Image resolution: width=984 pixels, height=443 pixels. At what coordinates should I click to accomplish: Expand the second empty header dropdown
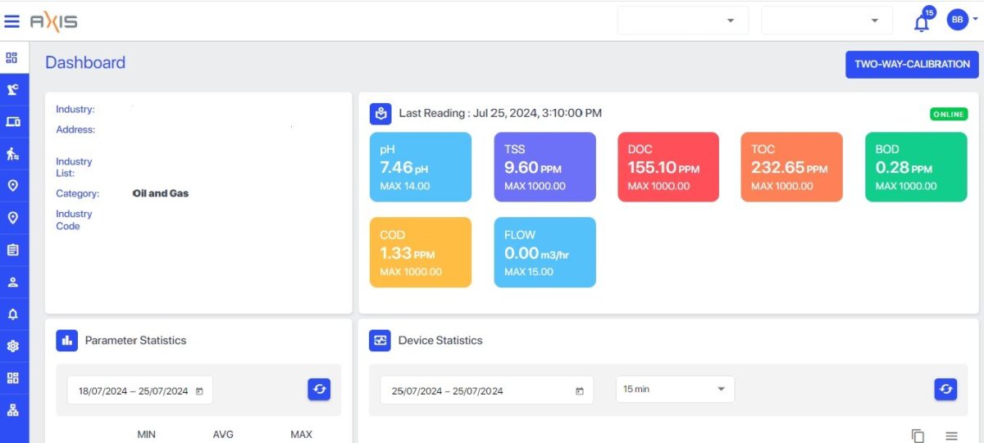tap(827, 20)
